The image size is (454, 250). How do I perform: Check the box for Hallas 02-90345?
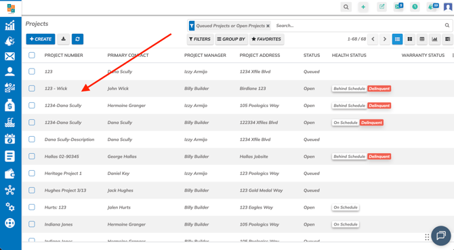pyautogui.click(x=32, y=157)
